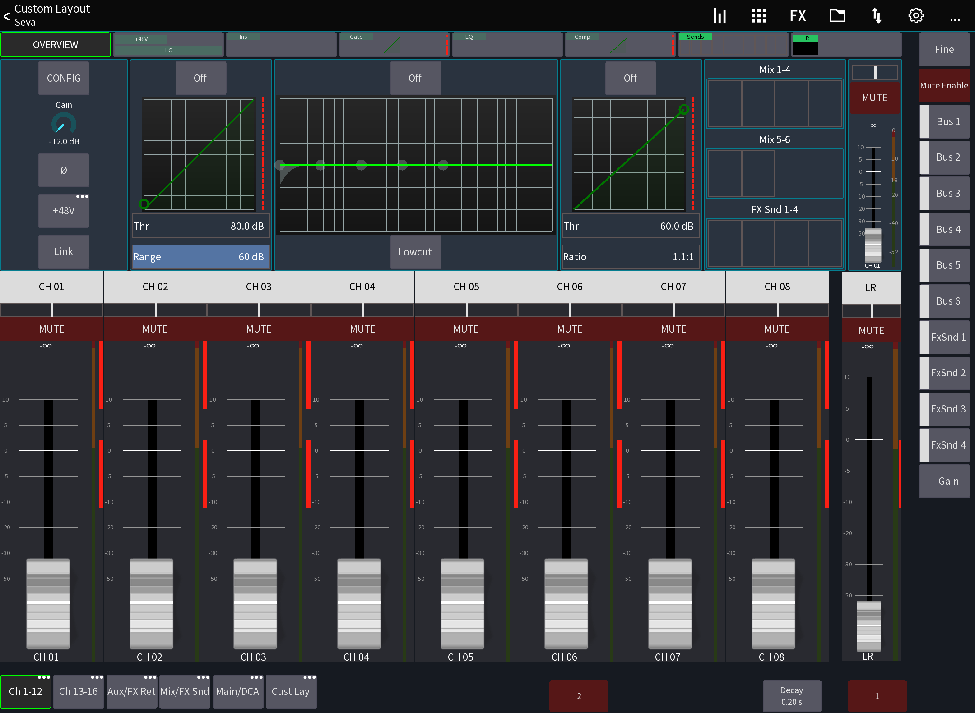Open the CONFIG panel for CH 01
Image resolution: width=975 pixels, height=713 pixels.
click(x=63, y=78)
